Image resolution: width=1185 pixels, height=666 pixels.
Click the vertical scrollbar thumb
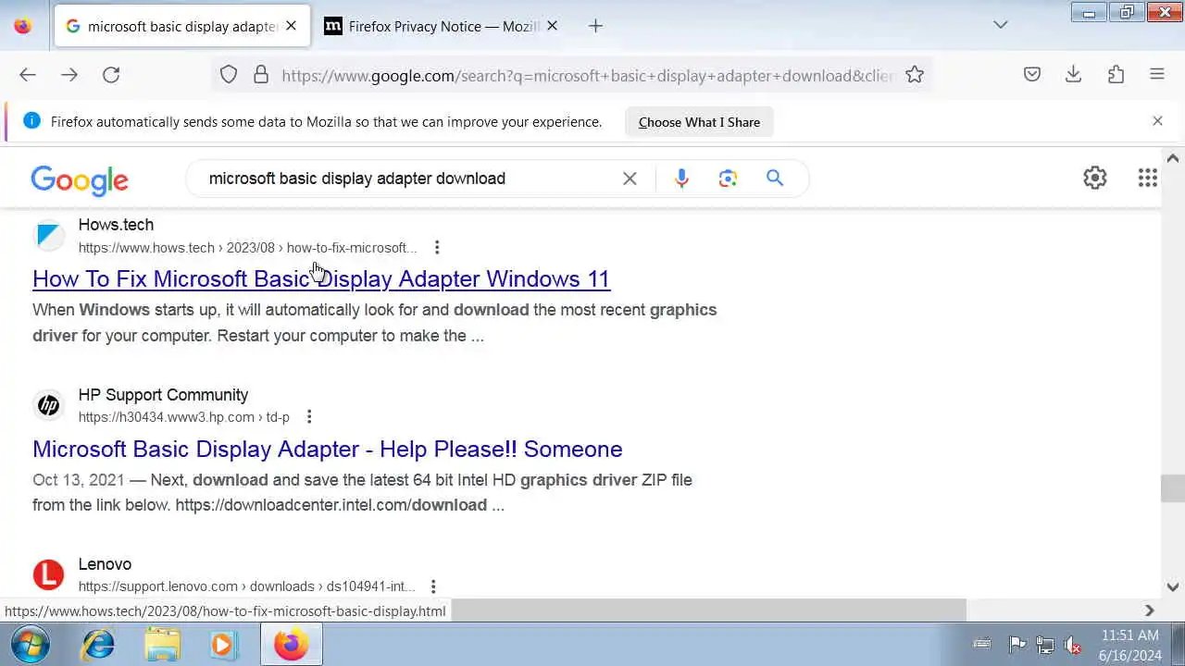click(x=1173, y=488)
